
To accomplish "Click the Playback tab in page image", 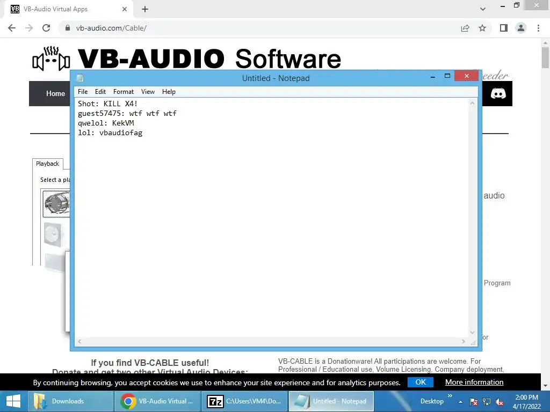I will point(48,164).
